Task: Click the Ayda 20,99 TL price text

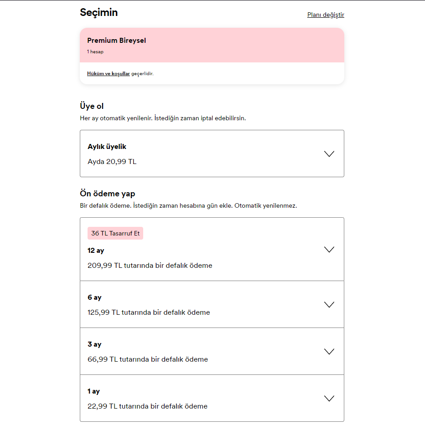Action: tap(112, 162)
